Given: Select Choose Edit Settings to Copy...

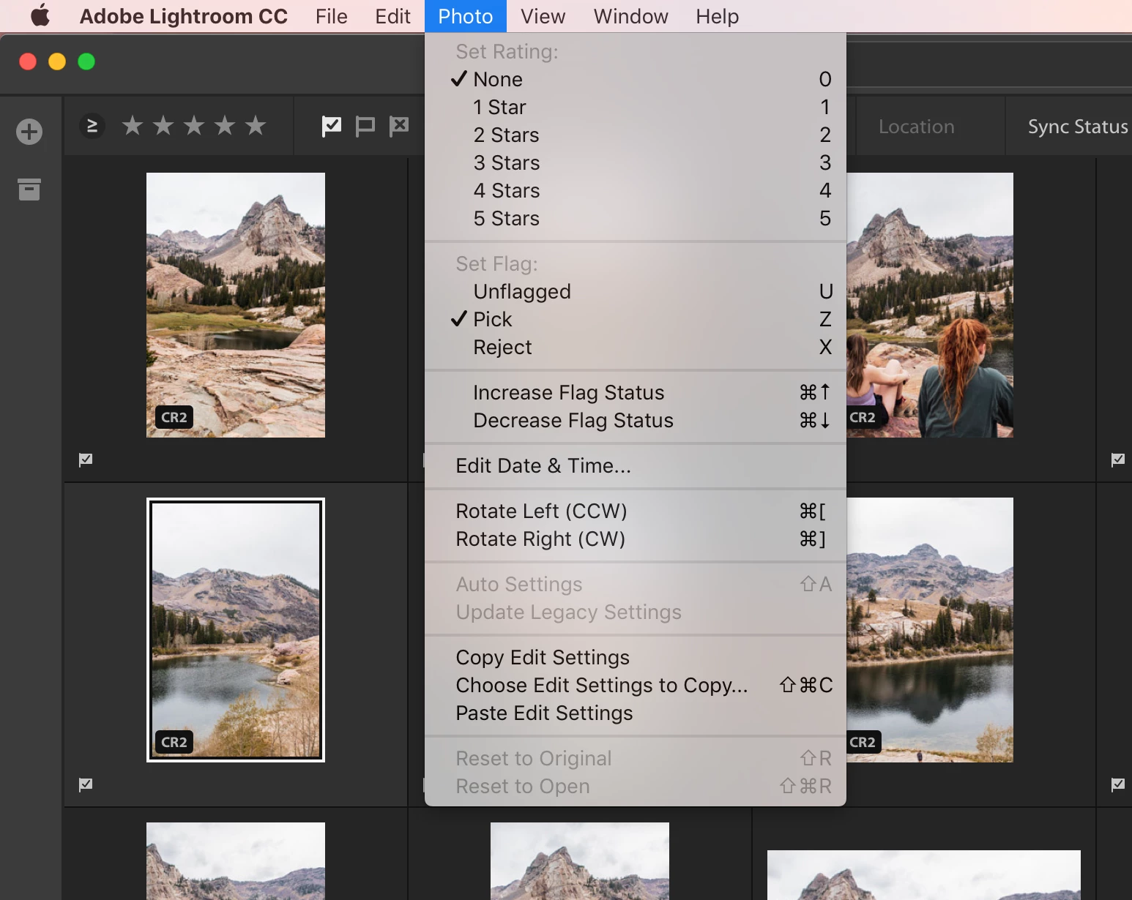Looking at the screenshot, I should (x=636, y=685).
